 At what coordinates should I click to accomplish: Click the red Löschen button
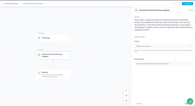coord(139,103)
